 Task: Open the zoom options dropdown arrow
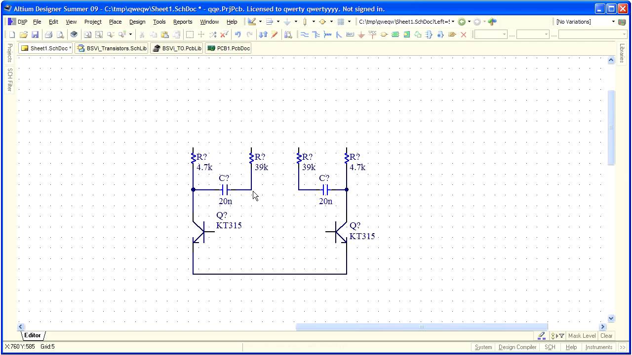(x=130, y=35)
